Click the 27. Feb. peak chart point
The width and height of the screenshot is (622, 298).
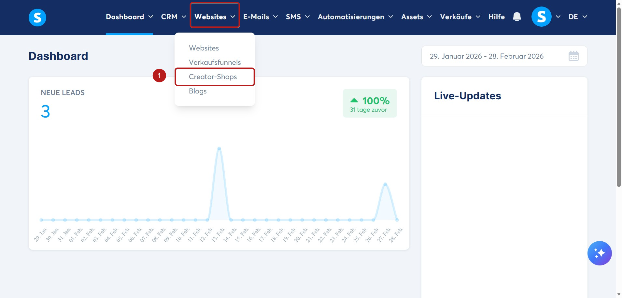pos(385,184)
